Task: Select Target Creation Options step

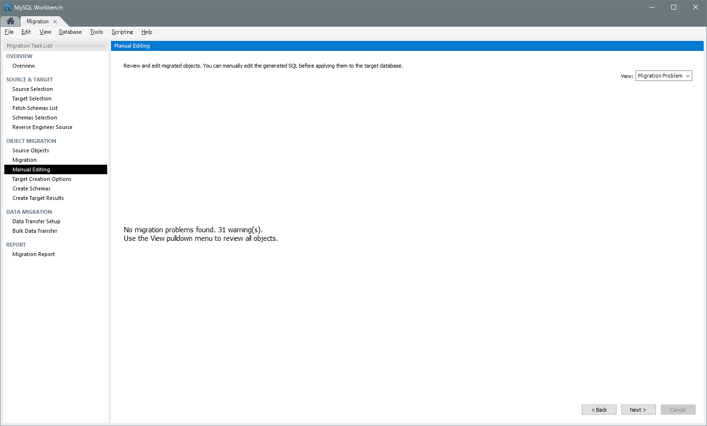Action: click(42, 179)
